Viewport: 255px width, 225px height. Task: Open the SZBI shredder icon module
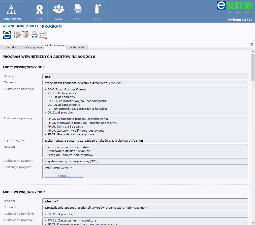[x=78, y=11]
